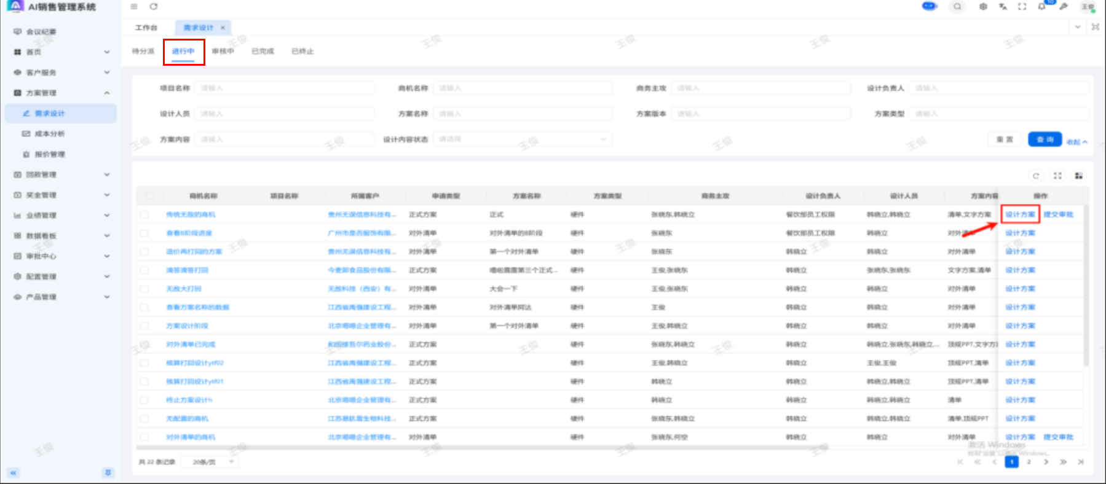This screenshot has width=1106, height=484.
Task: Refresh the table with circular arrow icon
Action: tap(1036, 176)
